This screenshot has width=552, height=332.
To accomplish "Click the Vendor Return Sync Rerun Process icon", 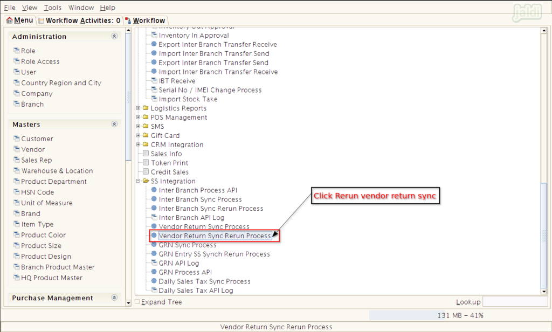I will 154,236.
